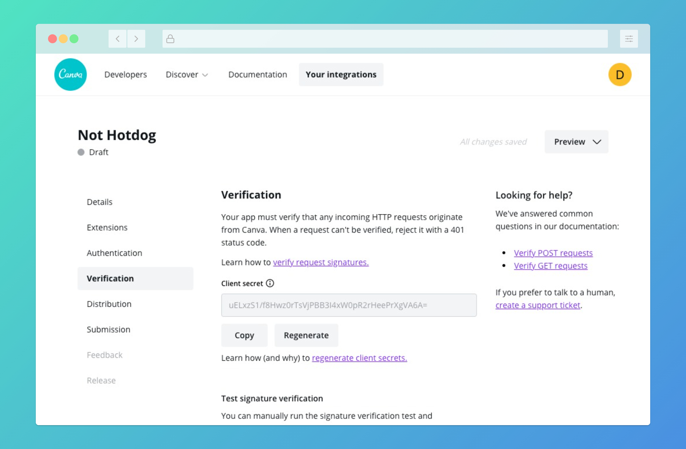686x449 pixels.
Task: Open the Distribution section
Action: [109, 304]
